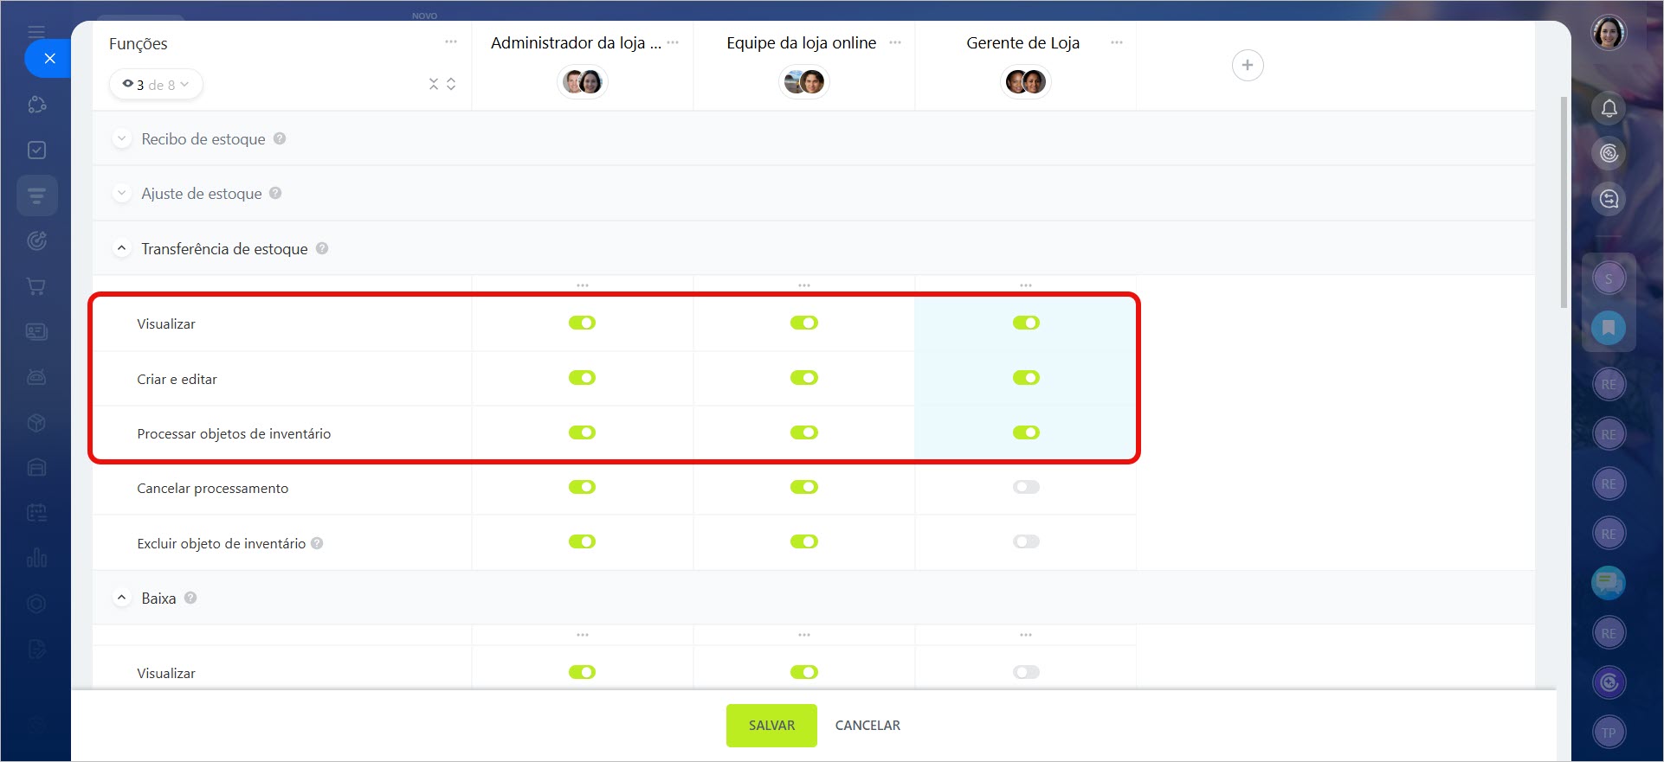Open options menu for Funções column
This screenshot has height=762, width=1664.
451,42
